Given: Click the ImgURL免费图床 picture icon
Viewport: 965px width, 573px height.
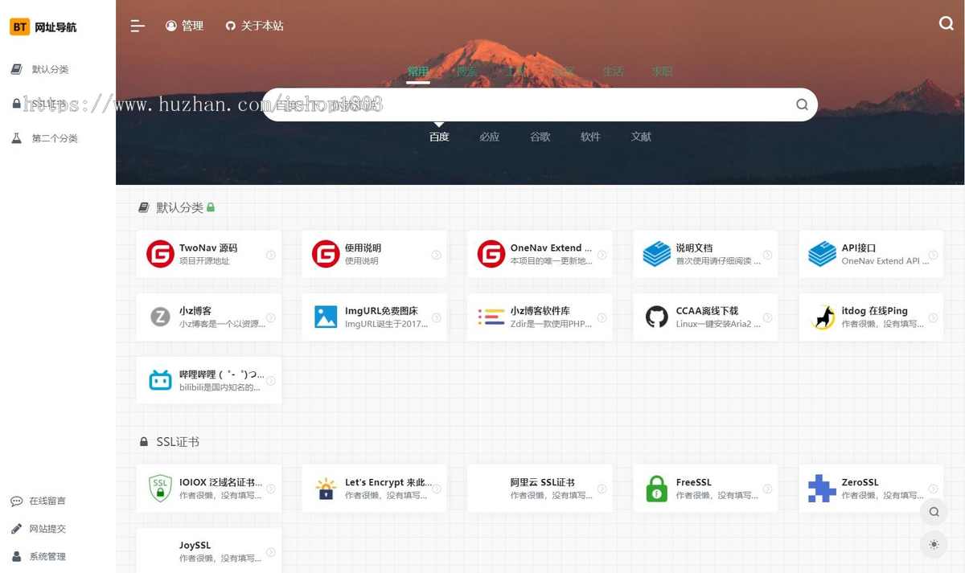Looking at the screenshot, I should [x=326, y=317].
